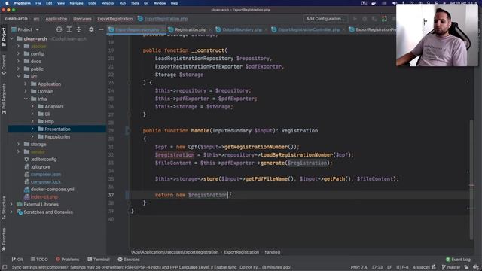Open the Tools menu
Viewport: 482px width, 271px height.
click(x=135, y=3)
